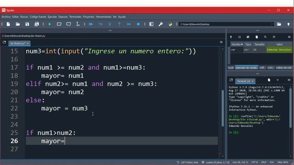
Task: Sort variables by Nombre column
Action: [237, 44]
